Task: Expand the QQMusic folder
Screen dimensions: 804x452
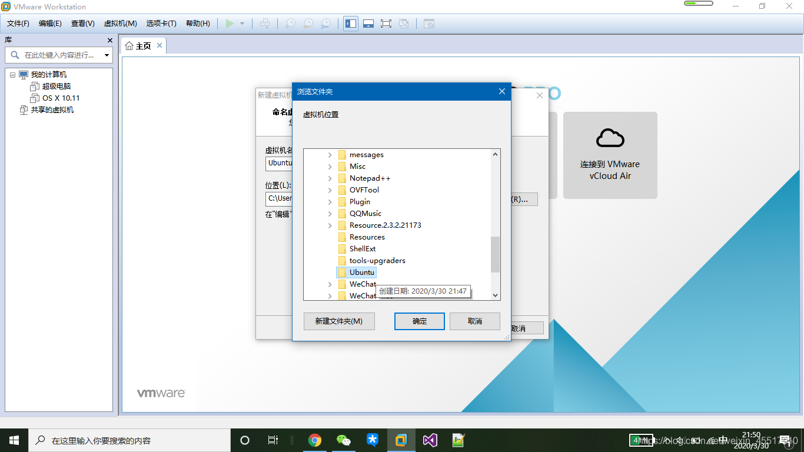Action: (x=330, y=214)
